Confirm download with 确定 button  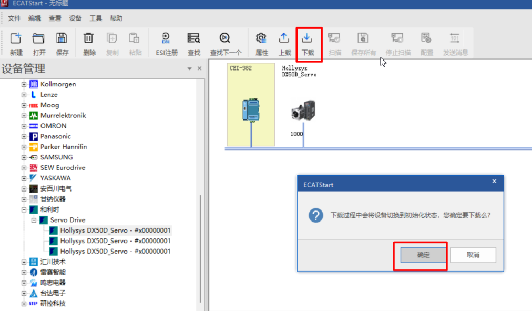pos(423,255)
